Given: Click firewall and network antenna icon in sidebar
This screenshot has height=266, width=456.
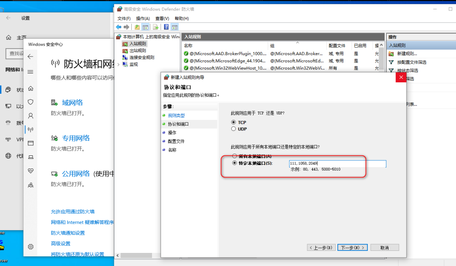Looking at the screenshot, I should click(x=30, y=129).
